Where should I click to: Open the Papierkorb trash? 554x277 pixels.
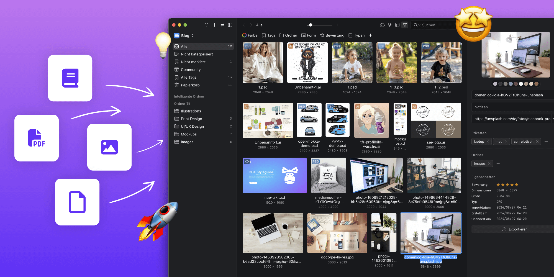coord(203,85)
